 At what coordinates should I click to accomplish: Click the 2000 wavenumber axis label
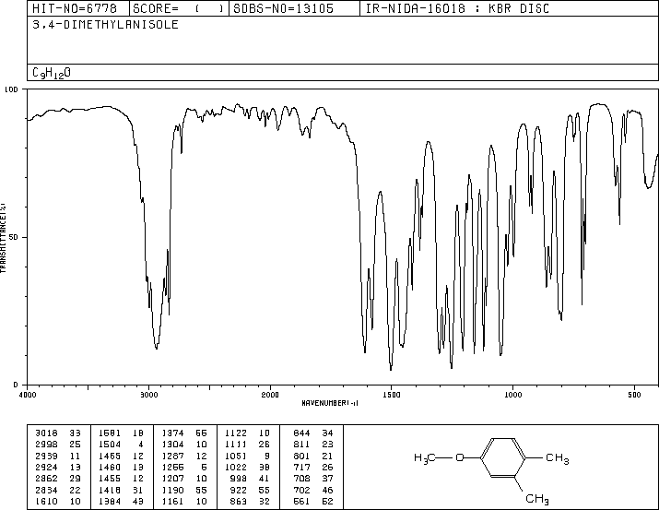click(x=270, y=395)
